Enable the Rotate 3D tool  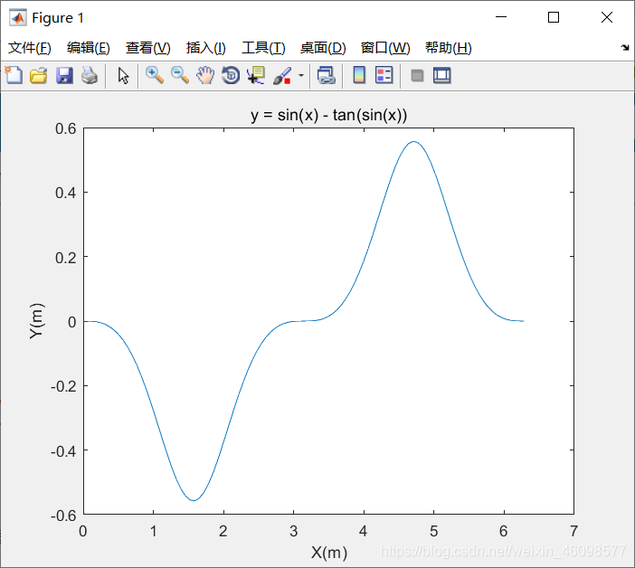pyautogui.click(x=231, y=76)
